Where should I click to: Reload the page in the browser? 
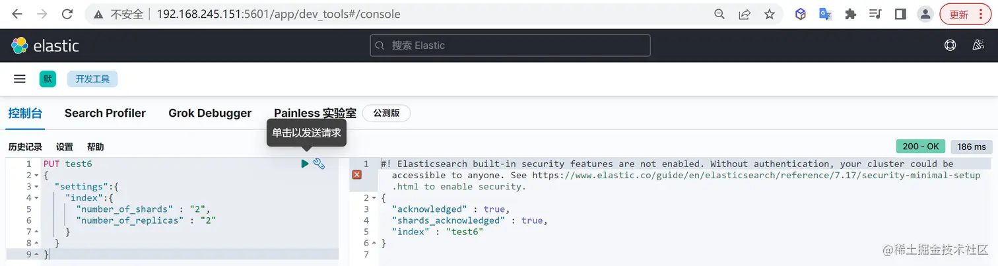[67, 14]
